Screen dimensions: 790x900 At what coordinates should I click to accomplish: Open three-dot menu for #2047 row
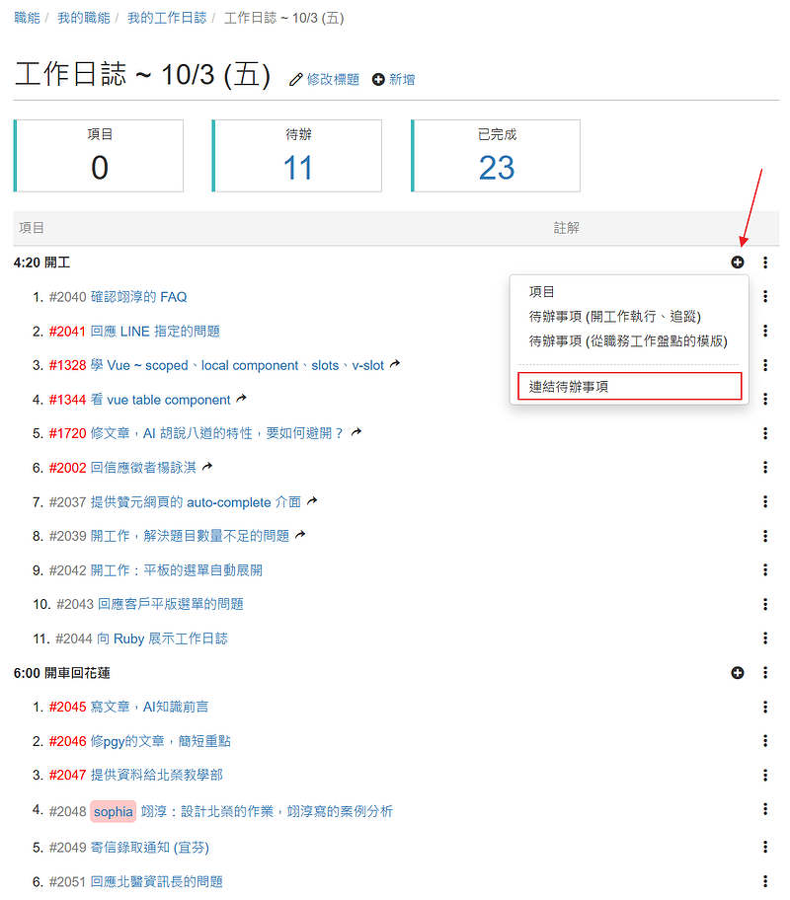tap(765, 776)
